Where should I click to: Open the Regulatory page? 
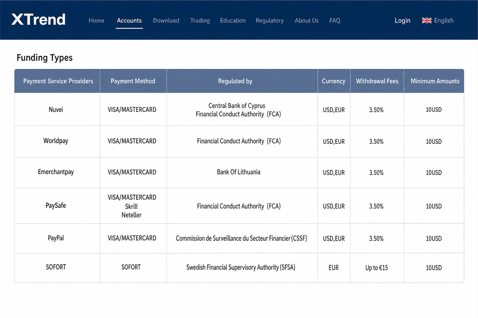[270, 20]
